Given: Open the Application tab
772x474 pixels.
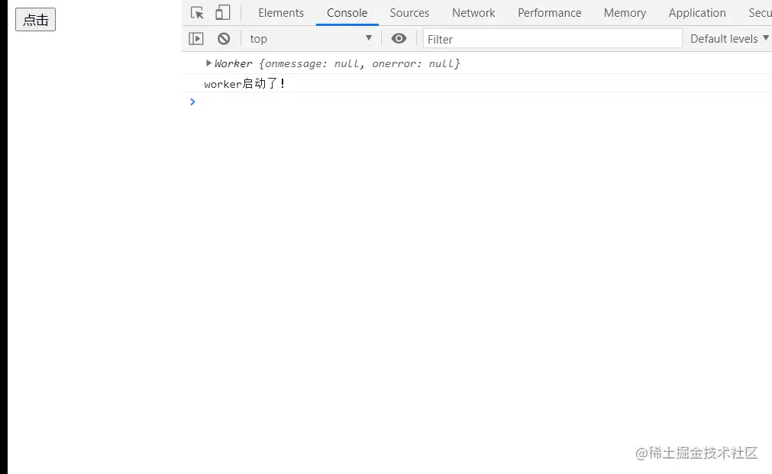Looking at the screenshot, I should (697, 13).
